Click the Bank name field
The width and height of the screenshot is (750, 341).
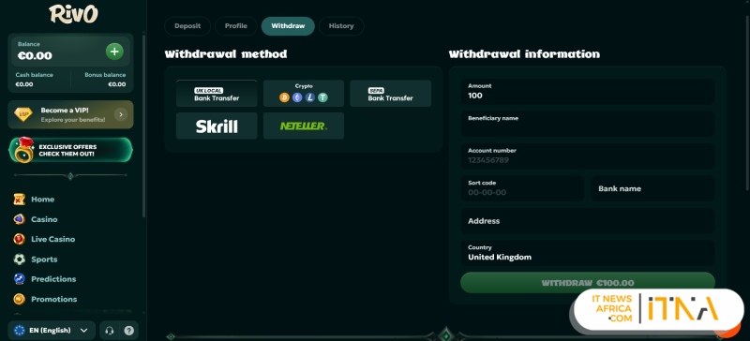[x=652, y=188]
